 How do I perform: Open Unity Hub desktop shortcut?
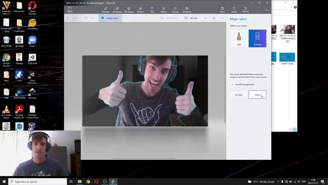tap(32, 59)
